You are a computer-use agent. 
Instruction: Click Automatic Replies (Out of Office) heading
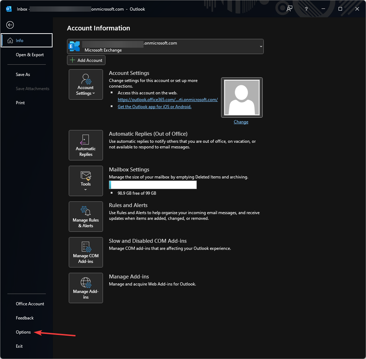click(x=148, y=134)
